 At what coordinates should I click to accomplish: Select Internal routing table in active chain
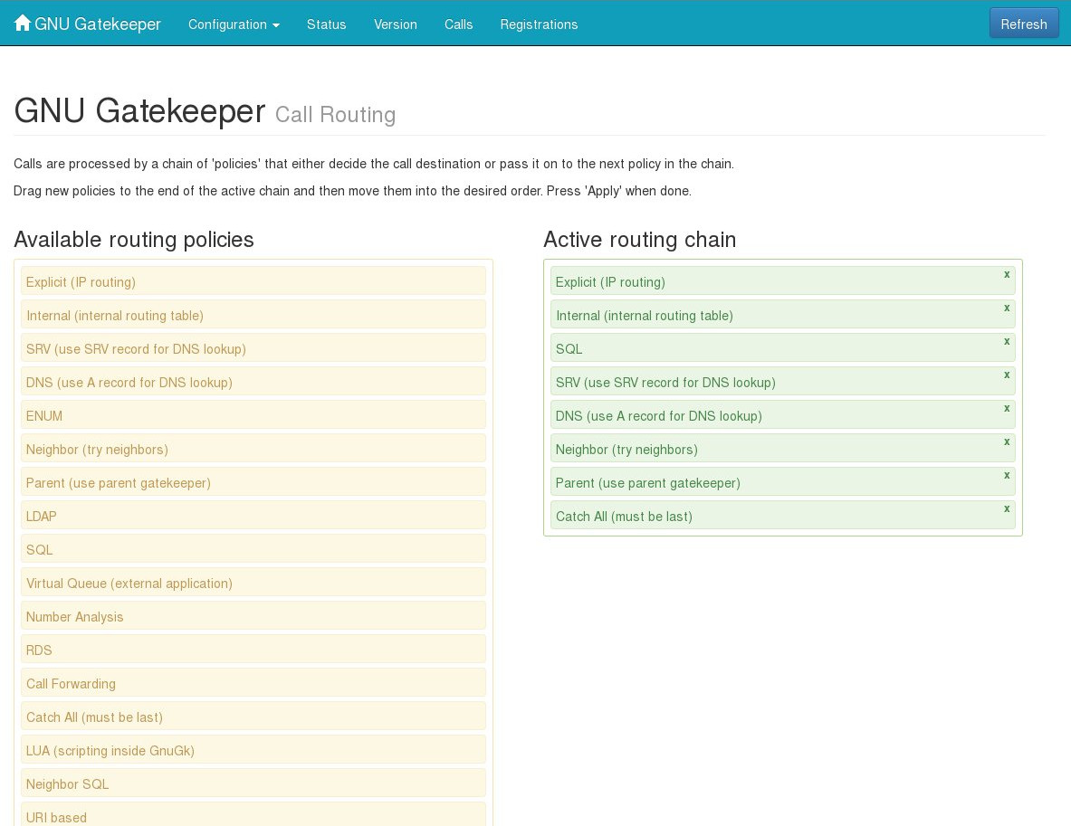pos(783,315)
